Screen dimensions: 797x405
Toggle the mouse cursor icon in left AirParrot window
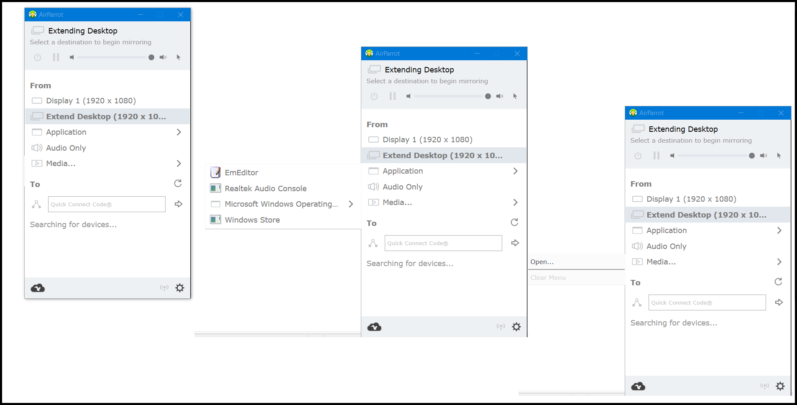(x=179, y=57)
